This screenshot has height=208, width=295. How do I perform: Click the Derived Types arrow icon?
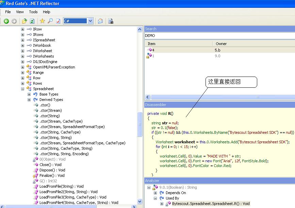pyautogui.click(x=35, y=100)
